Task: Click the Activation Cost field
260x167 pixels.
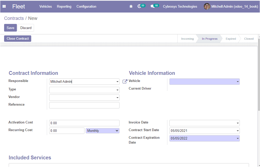Action: pos(84,123)
